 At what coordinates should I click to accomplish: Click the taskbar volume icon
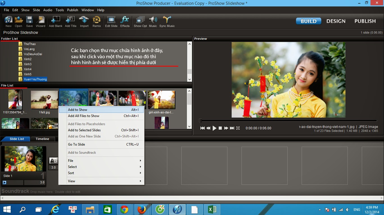(348, 210)
